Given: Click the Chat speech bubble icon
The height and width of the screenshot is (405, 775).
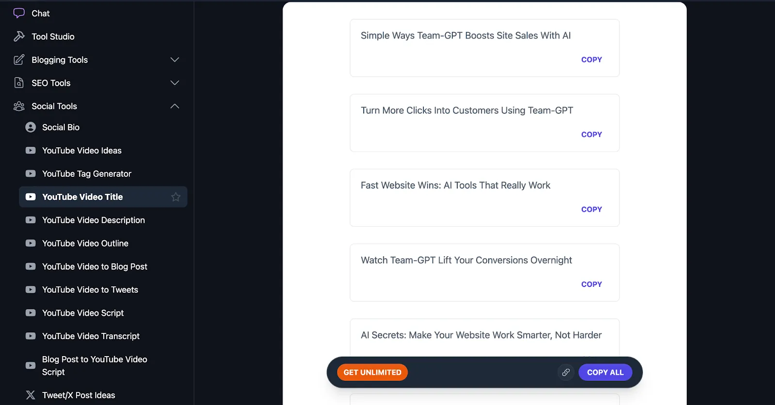Looking at the screenshot, I should click(x=19, y=13).
